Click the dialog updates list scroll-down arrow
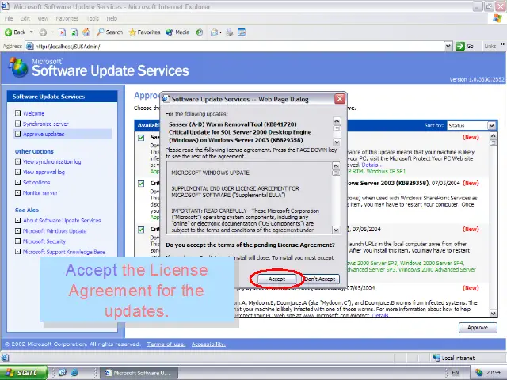507x380 pixels. tap(337, 142)
